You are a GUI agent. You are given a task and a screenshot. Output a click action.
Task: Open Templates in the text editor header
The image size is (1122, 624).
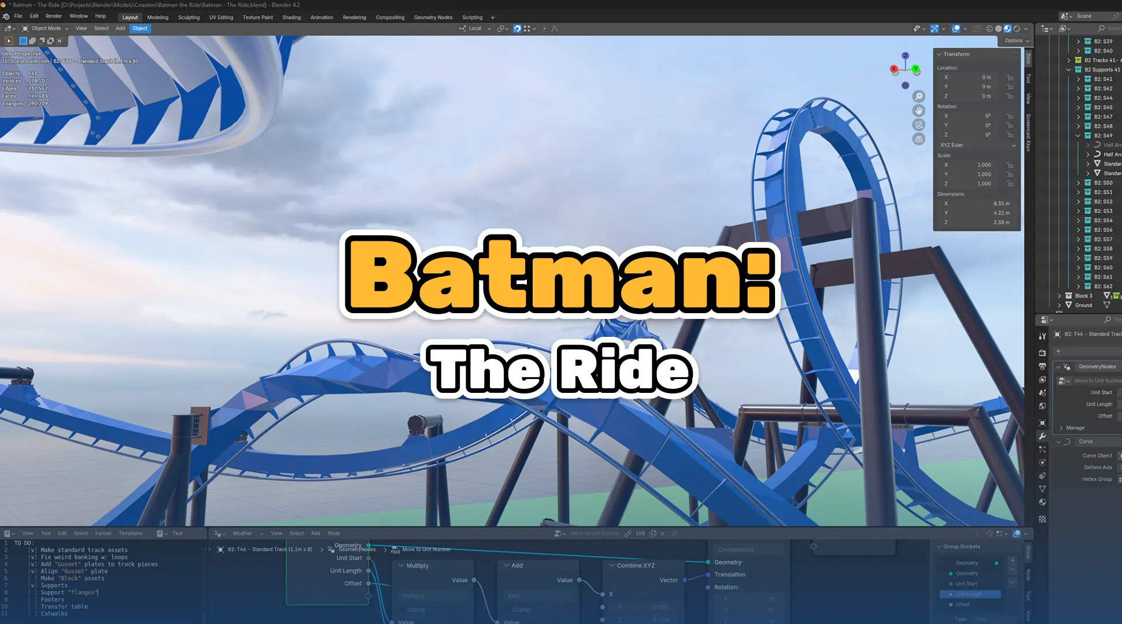click(130, 533)
